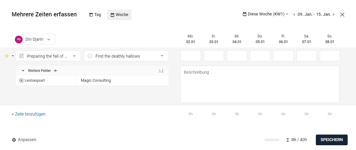Click the + Zeile hinzufügen link
The height and width of the screenshot is (150, 356).
point(28,114)
